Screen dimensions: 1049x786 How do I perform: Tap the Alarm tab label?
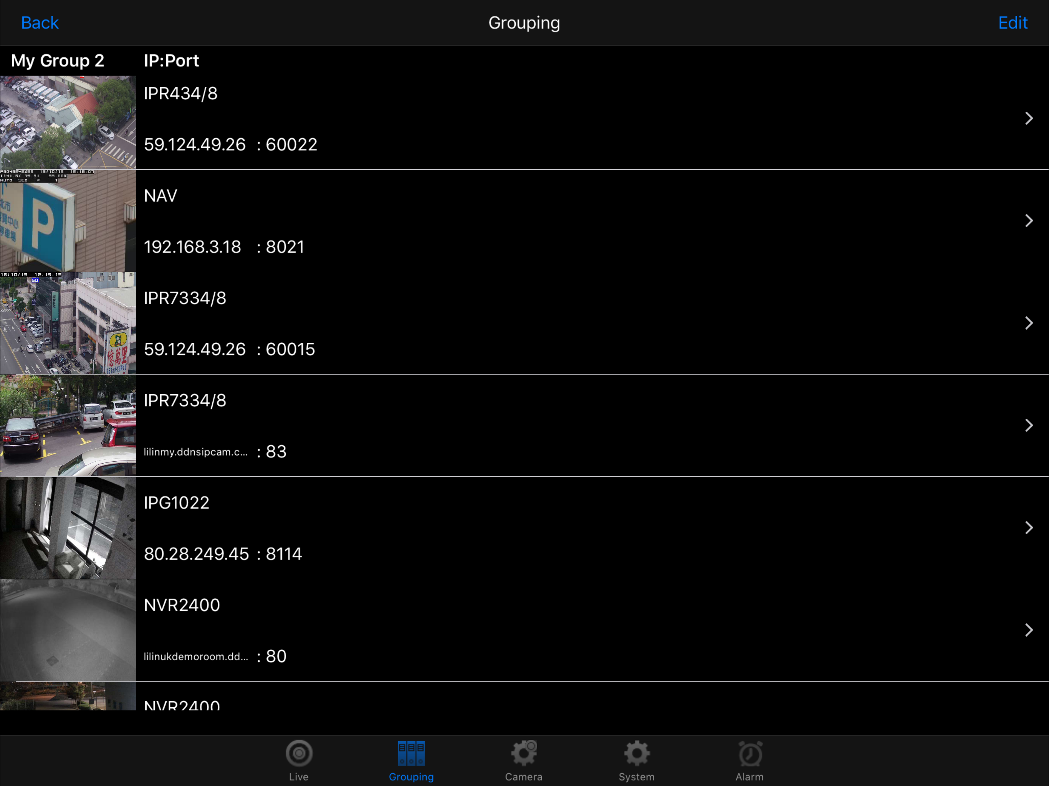tap(750, 777)
